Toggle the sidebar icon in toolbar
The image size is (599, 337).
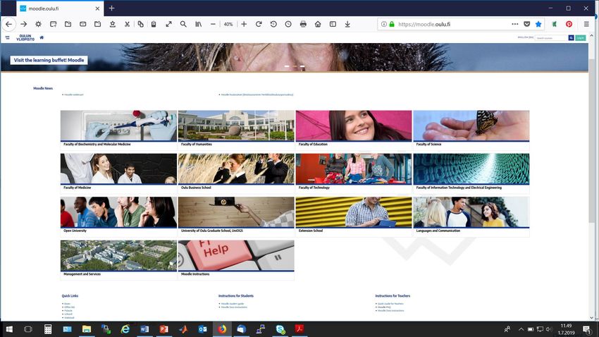[333, 24]
